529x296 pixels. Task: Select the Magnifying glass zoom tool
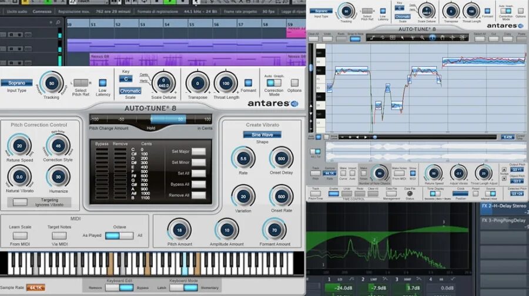[423, 38]
